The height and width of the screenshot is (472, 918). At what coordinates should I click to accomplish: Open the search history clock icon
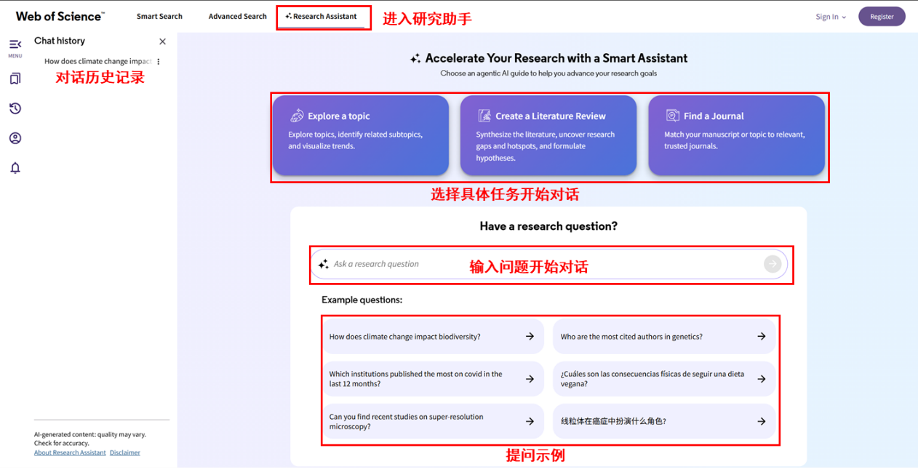15,108
